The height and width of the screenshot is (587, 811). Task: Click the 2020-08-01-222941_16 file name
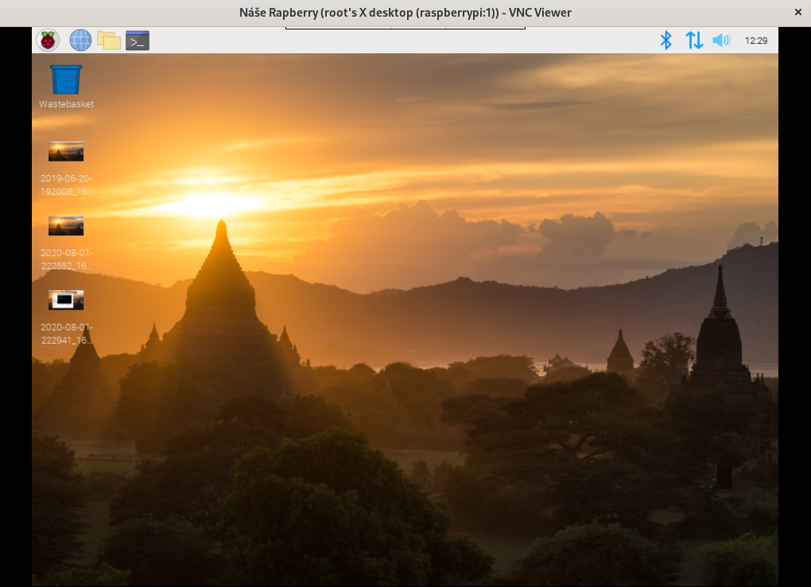[x=66, y=334]
